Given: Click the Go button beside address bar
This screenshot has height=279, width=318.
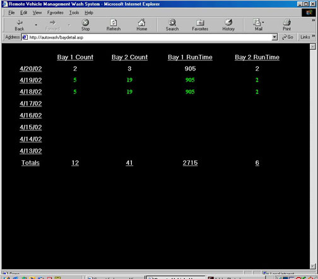Looking at the screenshot, I should [288, 37].
